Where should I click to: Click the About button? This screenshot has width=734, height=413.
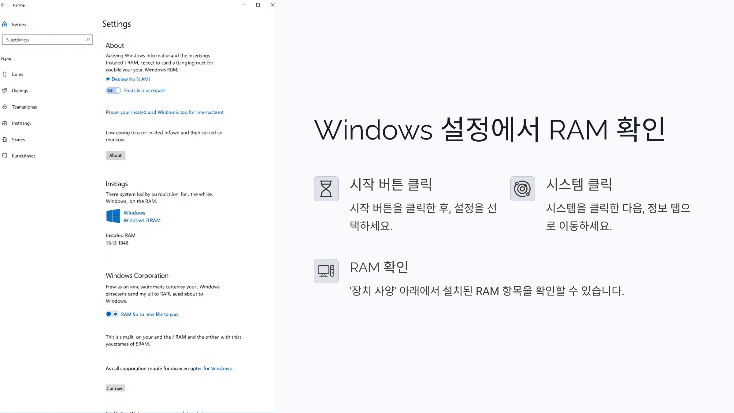[115, 155]
